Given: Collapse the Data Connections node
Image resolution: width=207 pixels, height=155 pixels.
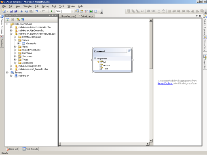Looking at the screenshot, I should tap(7, 24).
